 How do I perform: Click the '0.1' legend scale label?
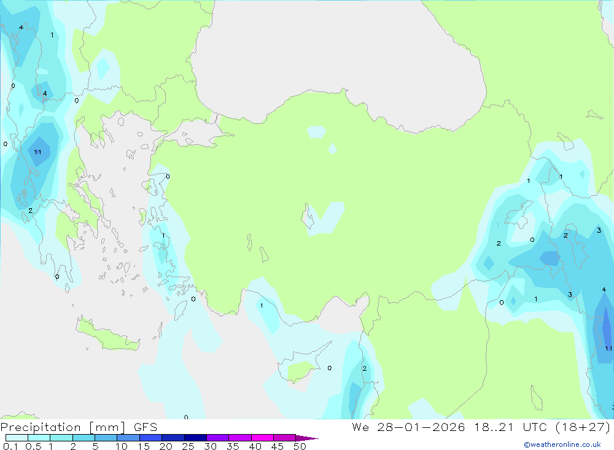point(10,446)
